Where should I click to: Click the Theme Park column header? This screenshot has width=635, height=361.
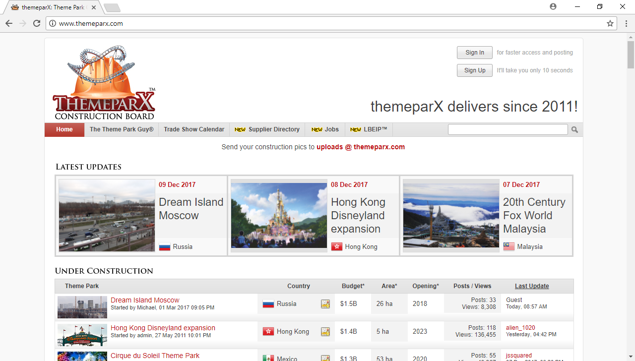click(82, 286)
